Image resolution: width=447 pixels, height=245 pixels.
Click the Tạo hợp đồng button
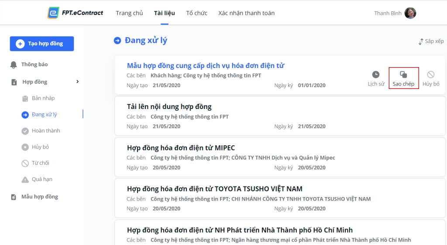(42, 44)
